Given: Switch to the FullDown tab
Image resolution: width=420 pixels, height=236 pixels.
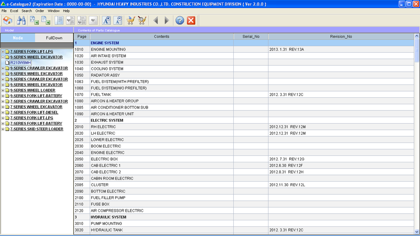Looking at the screenshot, I should tap(54, 38).
